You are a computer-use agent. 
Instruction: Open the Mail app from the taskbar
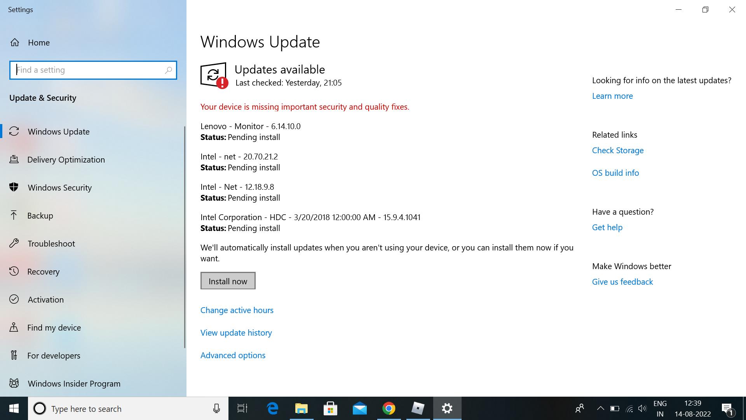point(360,408)
